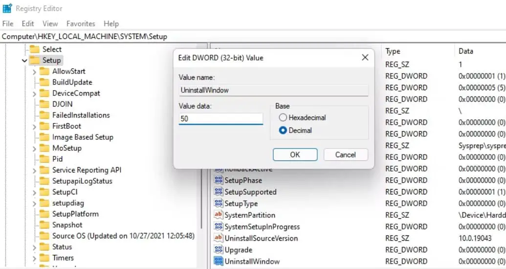Click the Registry Editor app icon
The height and width of the screenshot is (269, 506).
(x=7, y=8)
